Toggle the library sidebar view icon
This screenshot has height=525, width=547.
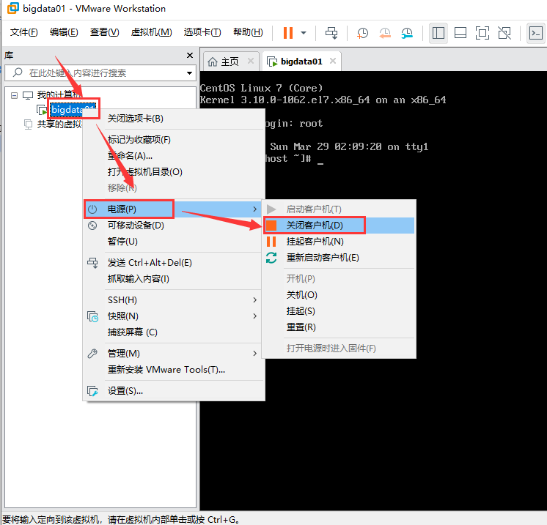[x=438, y=33]
